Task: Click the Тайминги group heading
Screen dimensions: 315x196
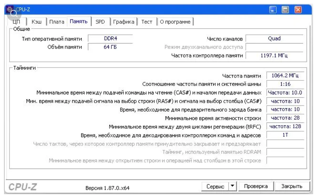Action: [25, 68]
